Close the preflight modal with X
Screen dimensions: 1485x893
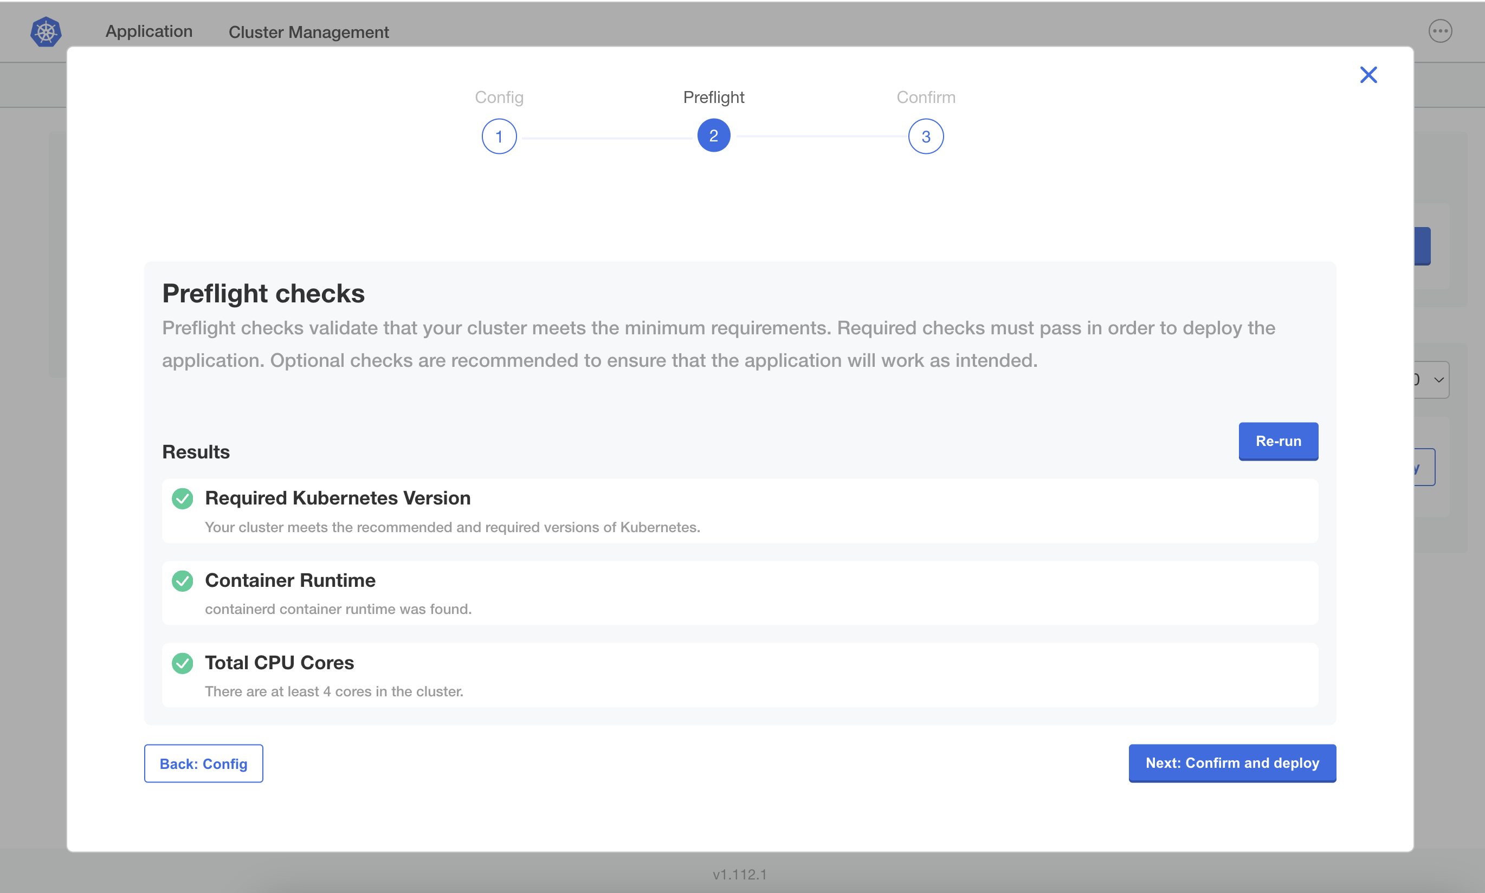point(1368,75)
